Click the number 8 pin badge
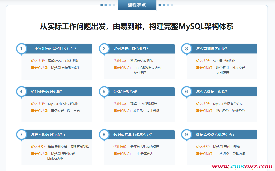 tap(104, 135)
